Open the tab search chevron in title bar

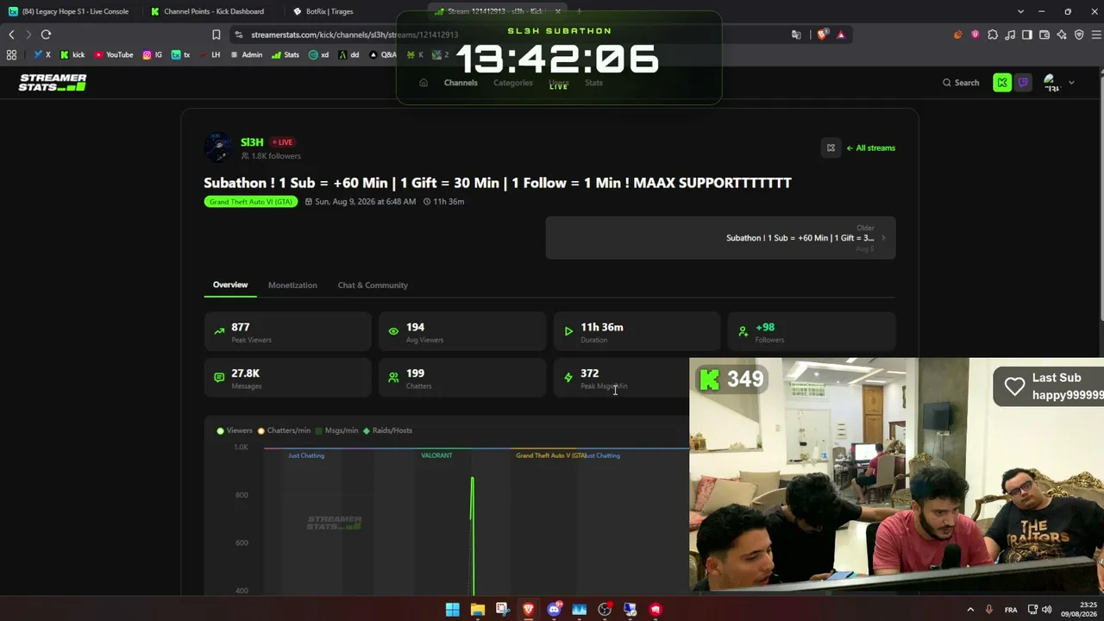1021,11
